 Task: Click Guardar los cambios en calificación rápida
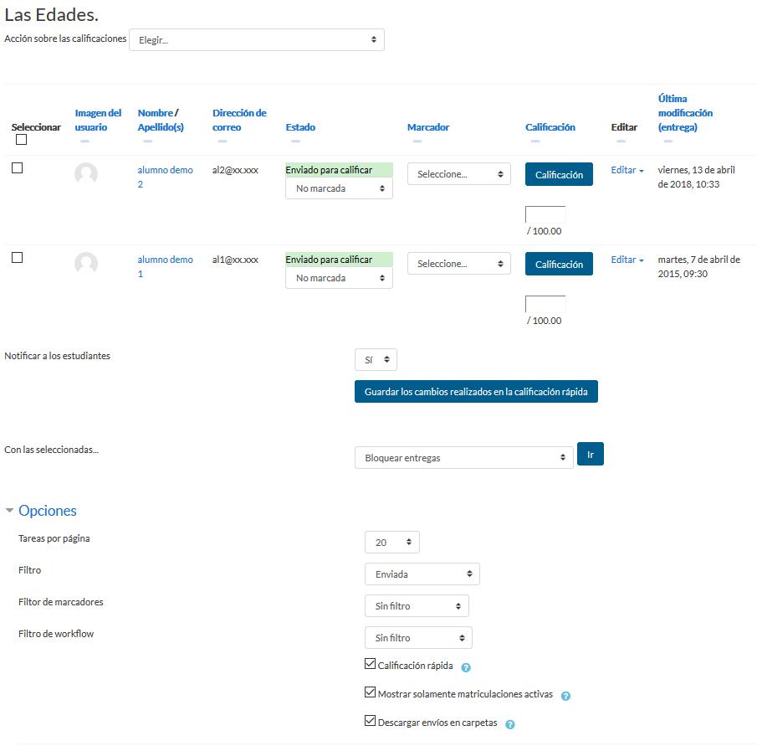[476, 391]
